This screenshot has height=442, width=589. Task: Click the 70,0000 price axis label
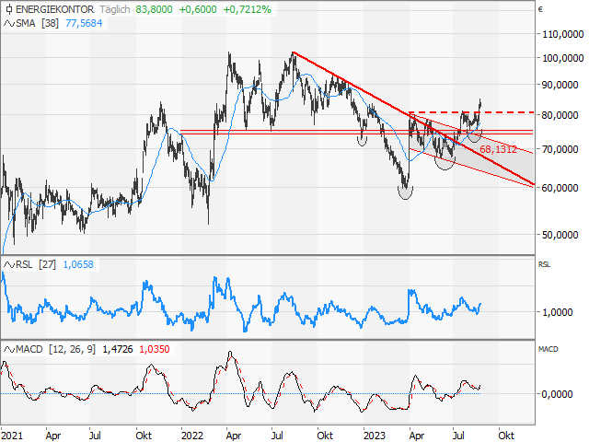click(562, 149)
